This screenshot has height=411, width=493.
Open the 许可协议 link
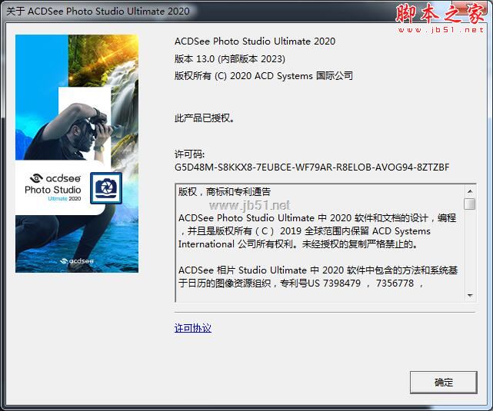[x=193, y=328]
